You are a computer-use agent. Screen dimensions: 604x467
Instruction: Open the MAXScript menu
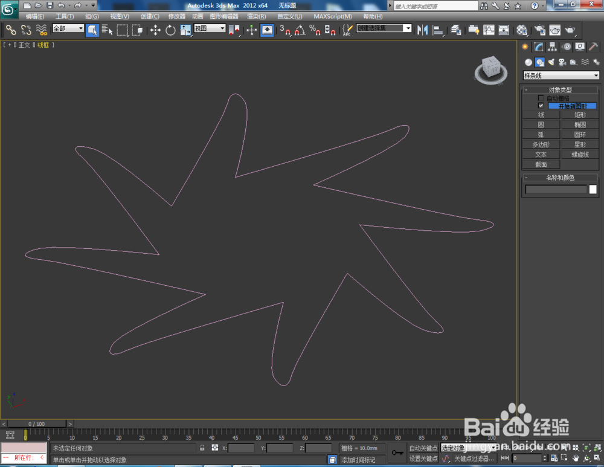[333, 16]
